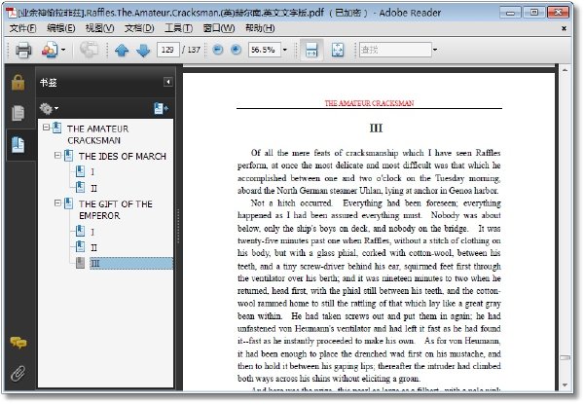584x404 pixels.
Task: Click the page number field showing 129
Action: tap(168, 50)
